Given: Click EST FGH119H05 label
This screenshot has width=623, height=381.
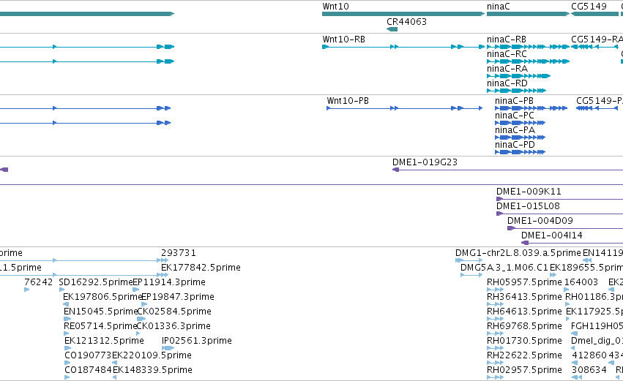Looking at the screenshot, I should click(597, 327).
